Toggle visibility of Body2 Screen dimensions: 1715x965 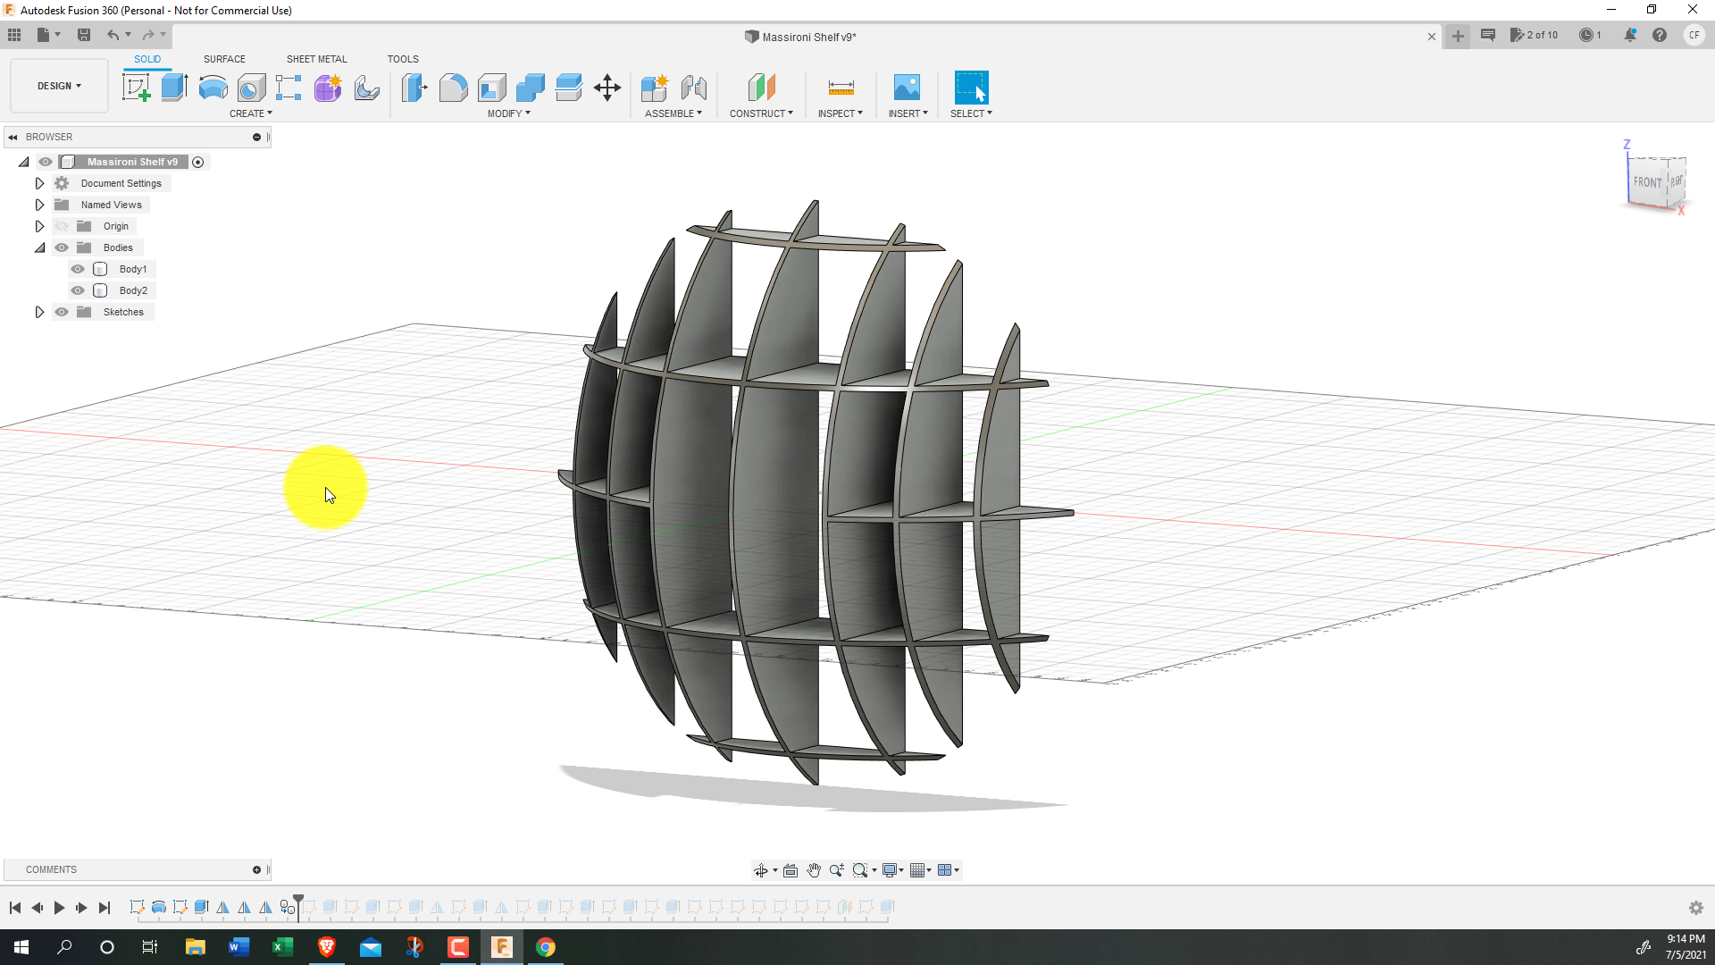[x=78, y=290]
